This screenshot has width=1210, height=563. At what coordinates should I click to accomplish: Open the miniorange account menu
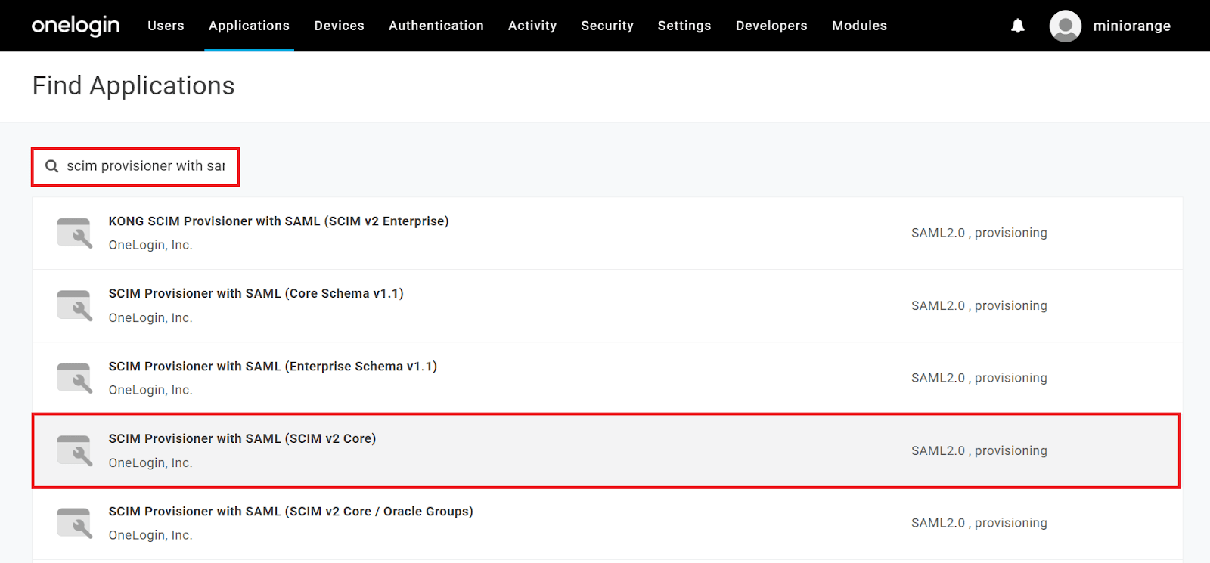(1131, 26)
